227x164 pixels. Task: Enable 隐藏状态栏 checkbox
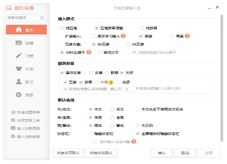pyautogui.click(x=90, y=133)
